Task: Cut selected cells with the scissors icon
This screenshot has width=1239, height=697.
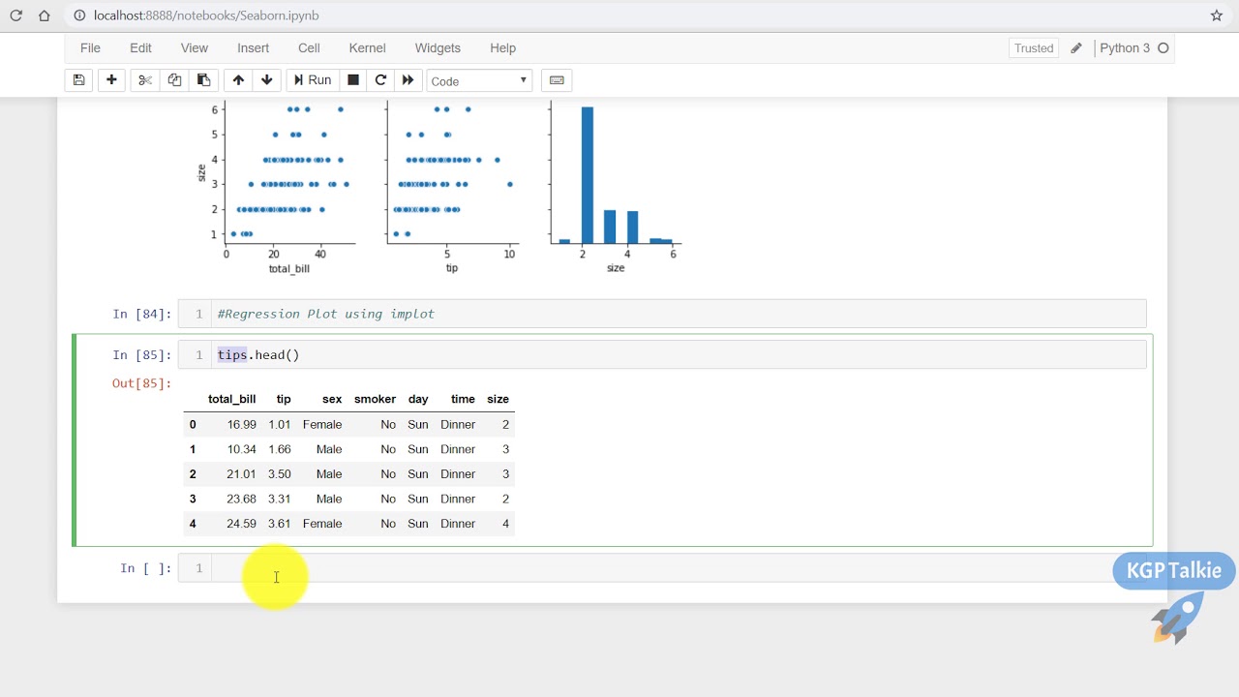Action: pos(145,80)
